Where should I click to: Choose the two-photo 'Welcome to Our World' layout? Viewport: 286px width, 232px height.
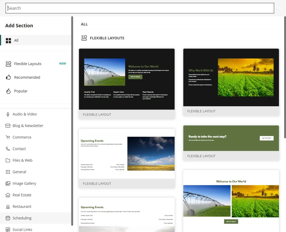click(231, 201)
